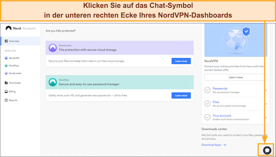Image resolution: width=276 pixels, height=157 pixels.
Task: Click the NordVPN sidebar icon
Action: [6, 58]
